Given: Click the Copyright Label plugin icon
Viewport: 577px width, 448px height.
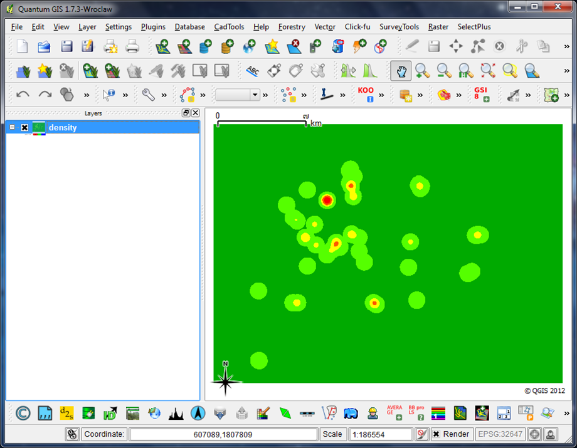Looking at the screenshot, I should point(23,413).
